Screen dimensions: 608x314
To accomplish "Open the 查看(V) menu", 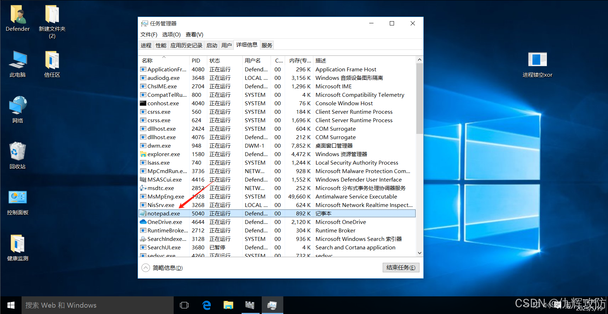I will [x=194, y=34].
